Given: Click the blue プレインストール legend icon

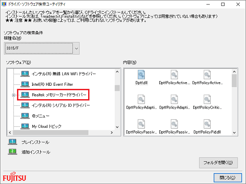Looking at the screenshot, I should pos(13,142).
